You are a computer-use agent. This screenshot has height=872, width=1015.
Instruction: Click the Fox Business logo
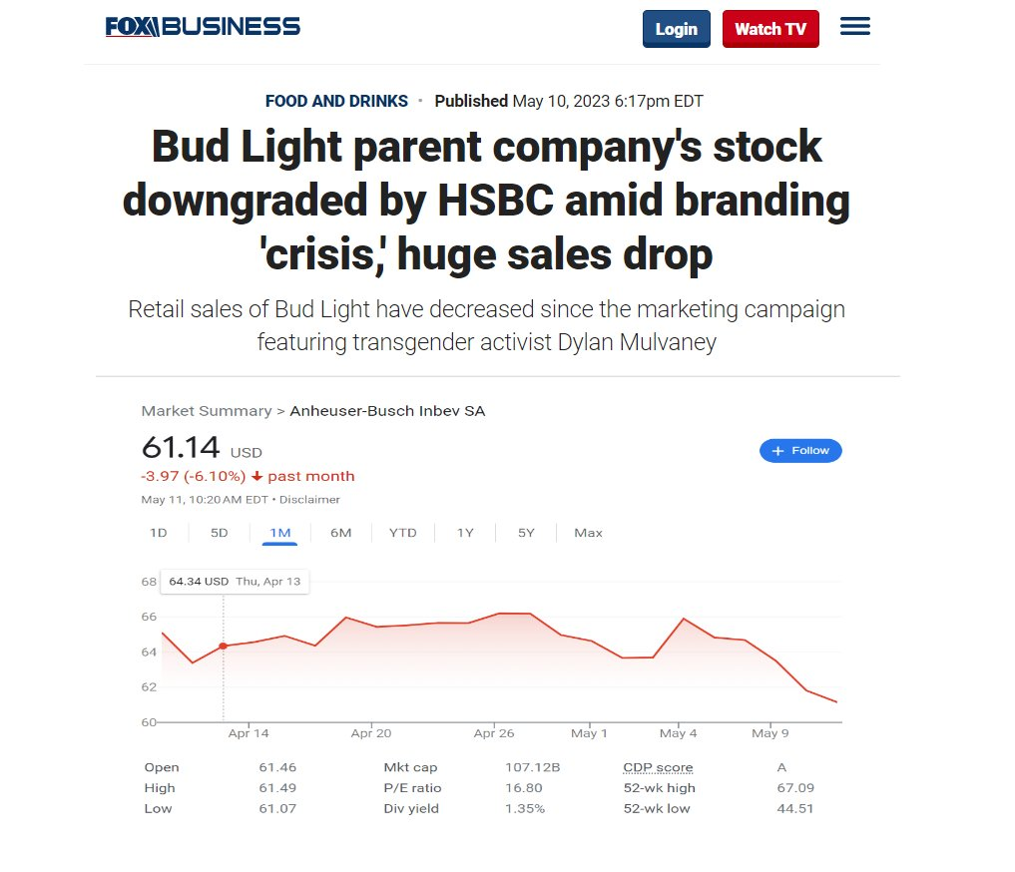(x=203, y=27)
